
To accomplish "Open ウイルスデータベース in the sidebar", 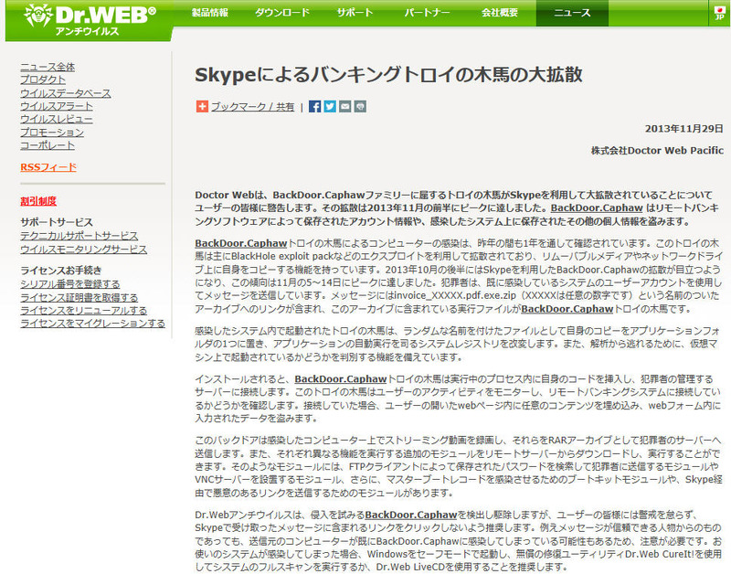I will (x=66, y=93).
